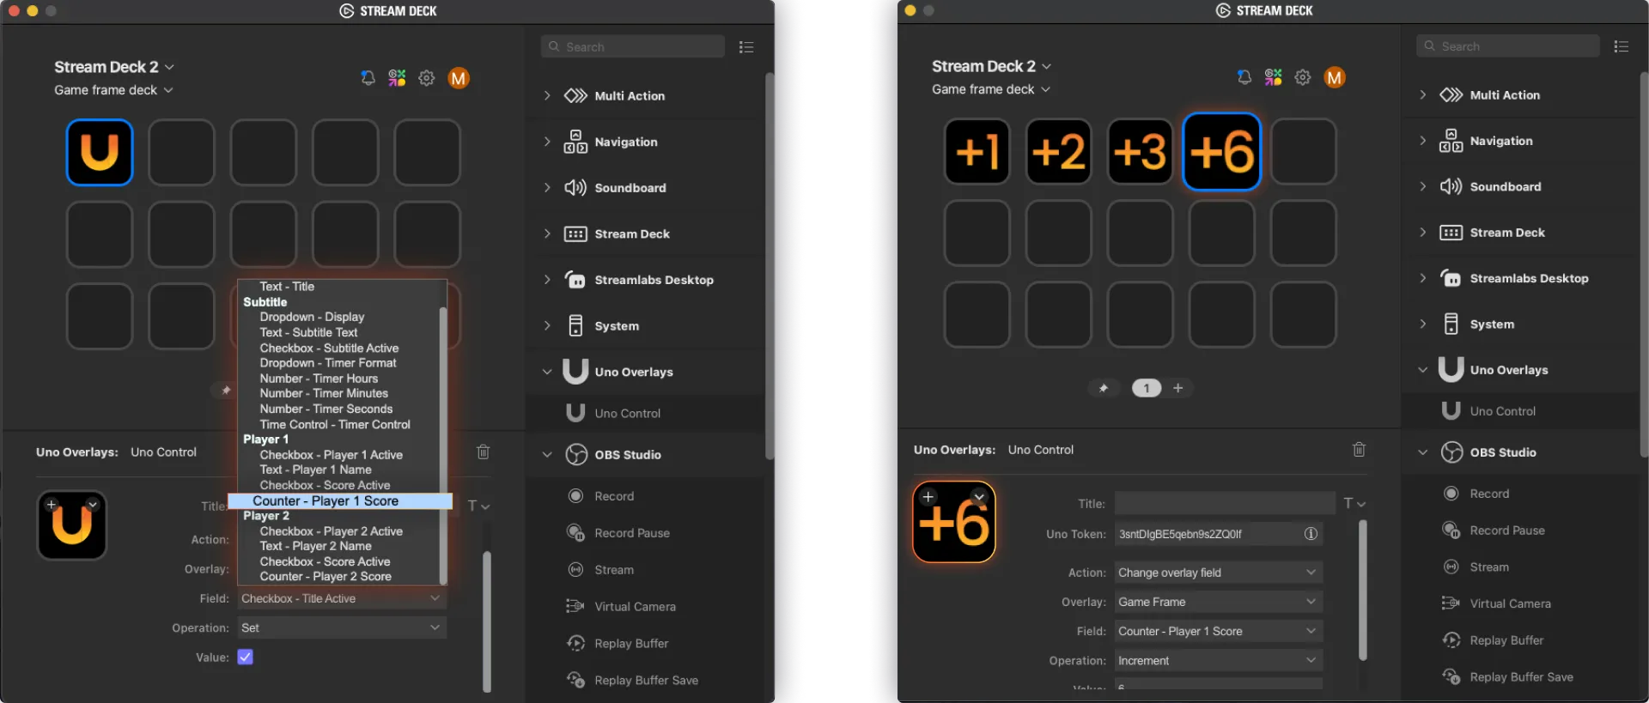
Task: Click the pin icon in left window
Action: (x=226, y=391)
